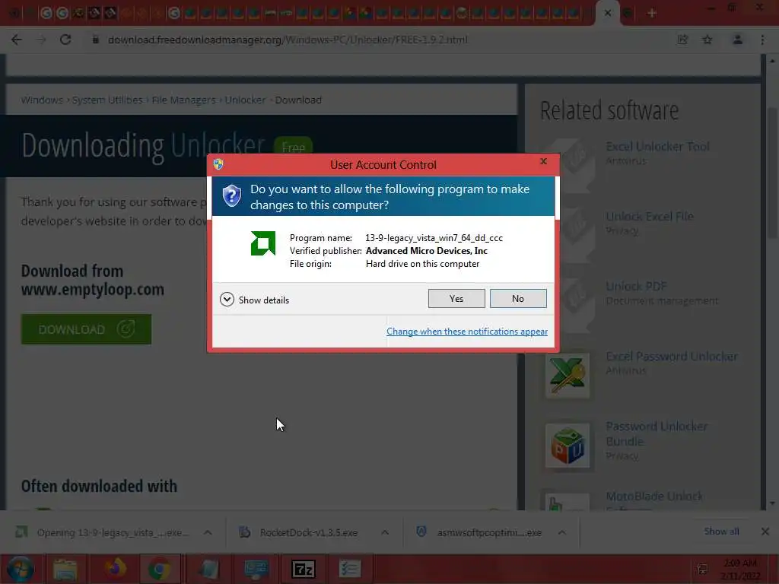Click No in the User Account Control dialog
The image size is (779, 584).
[517, 298]
